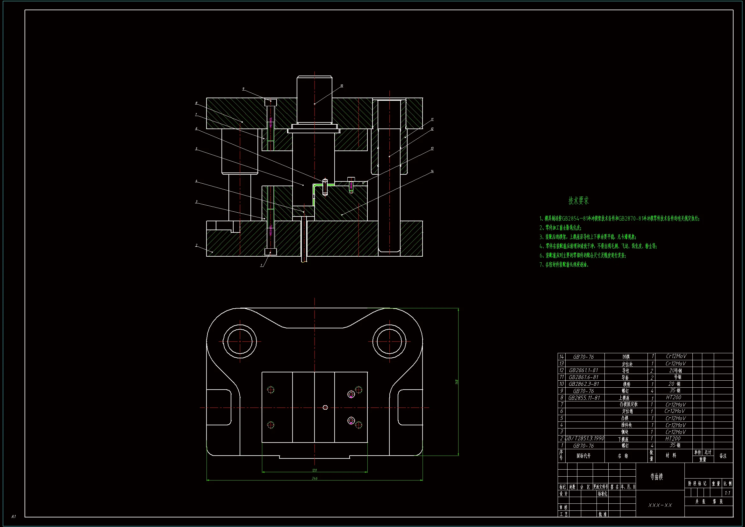The height and width of the screenshot is (527, 745).
Task: Select the 凸模固定板 row name cell
Action: (628, 405)
